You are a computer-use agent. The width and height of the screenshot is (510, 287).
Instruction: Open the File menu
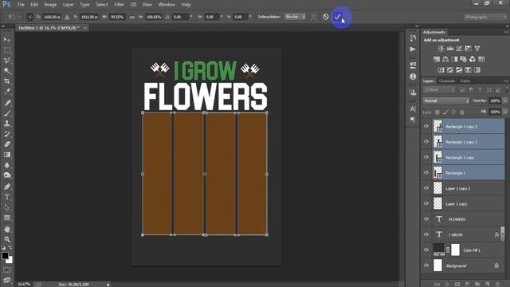(21, 5)
